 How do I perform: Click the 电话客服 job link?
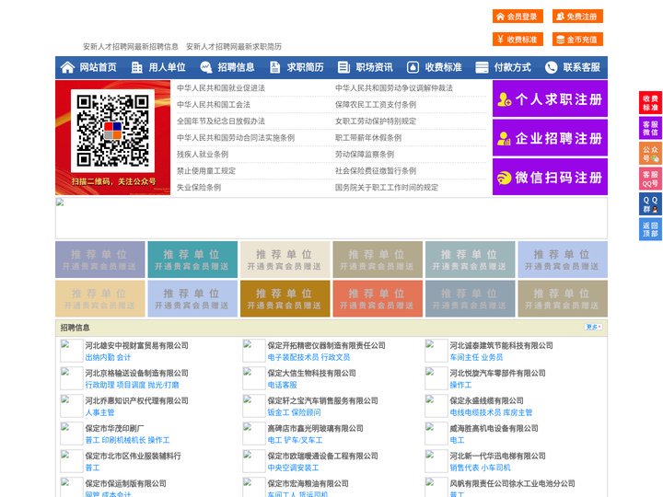282,385
